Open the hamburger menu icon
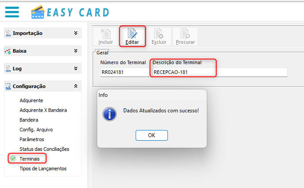304x188 pixels. click(12, 12)
